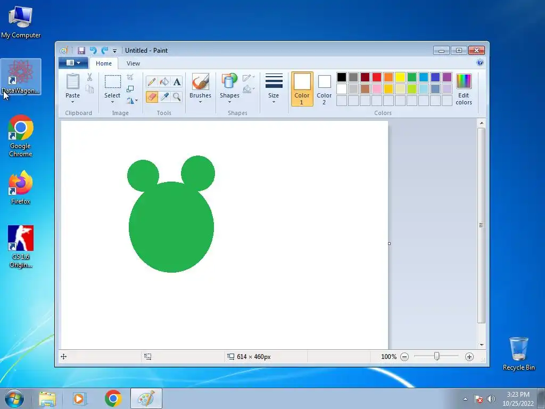Screen dimensions: 545x409
Task: Select the Firefox desktop icon
Action: (21, 187)
